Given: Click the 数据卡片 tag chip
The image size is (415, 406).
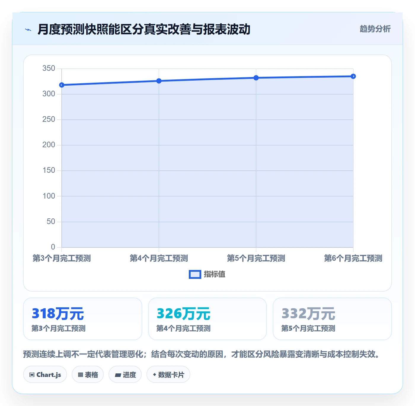Looking at the screenshot, I should click(168, 375).
